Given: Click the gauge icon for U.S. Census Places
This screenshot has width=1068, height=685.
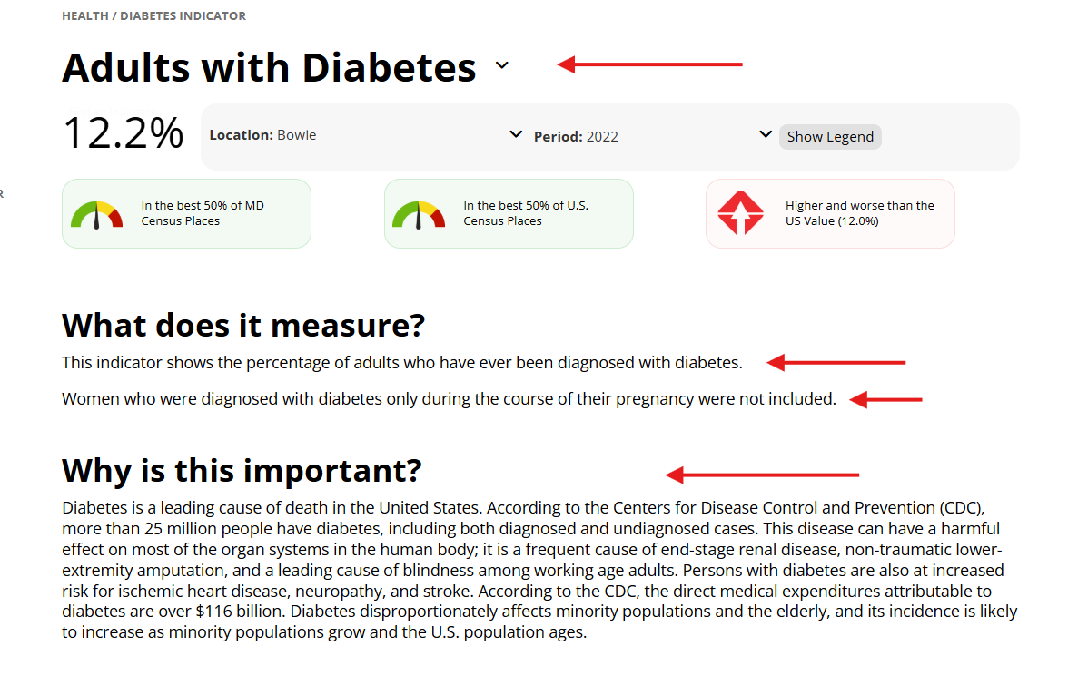Looking at the screenshot, I should pyautogui.click(x=418, y=214).
